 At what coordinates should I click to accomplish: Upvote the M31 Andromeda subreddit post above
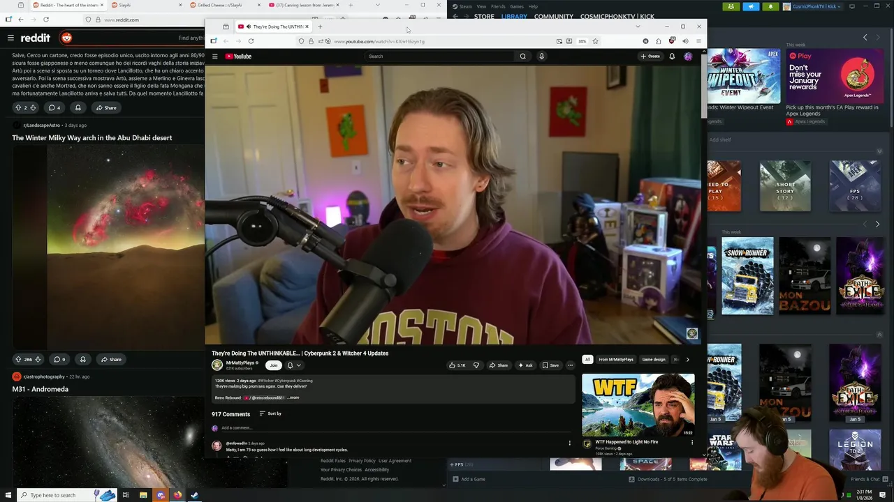(18, 360)
